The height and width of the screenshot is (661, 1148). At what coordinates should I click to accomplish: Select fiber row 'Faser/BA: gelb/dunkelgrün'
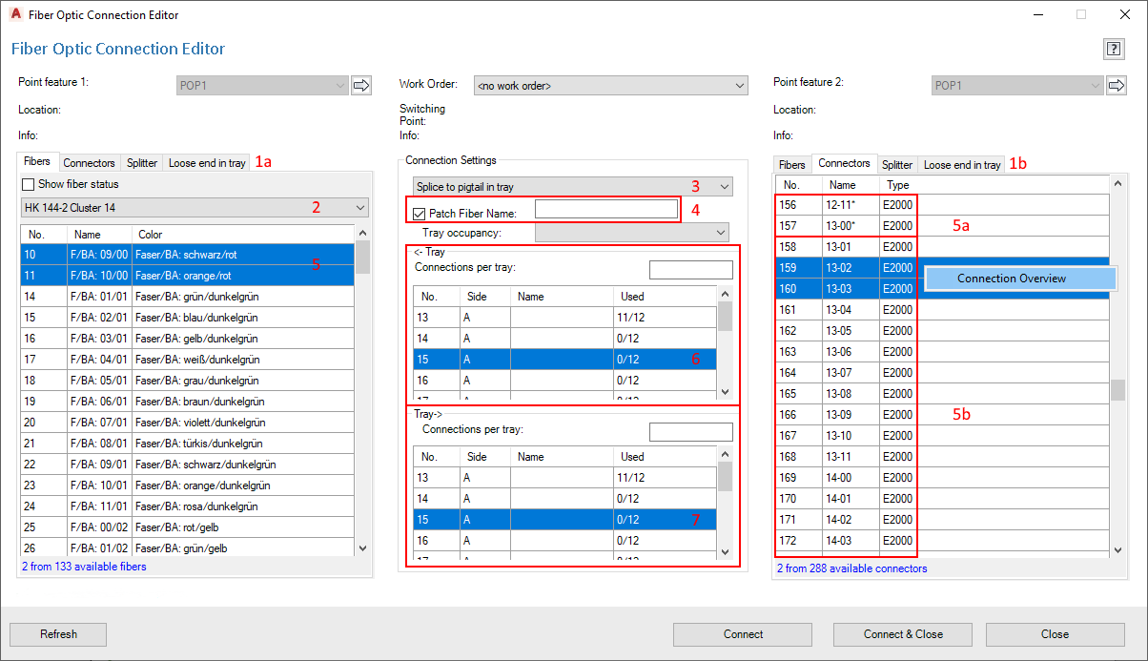[x=188, y=339]
